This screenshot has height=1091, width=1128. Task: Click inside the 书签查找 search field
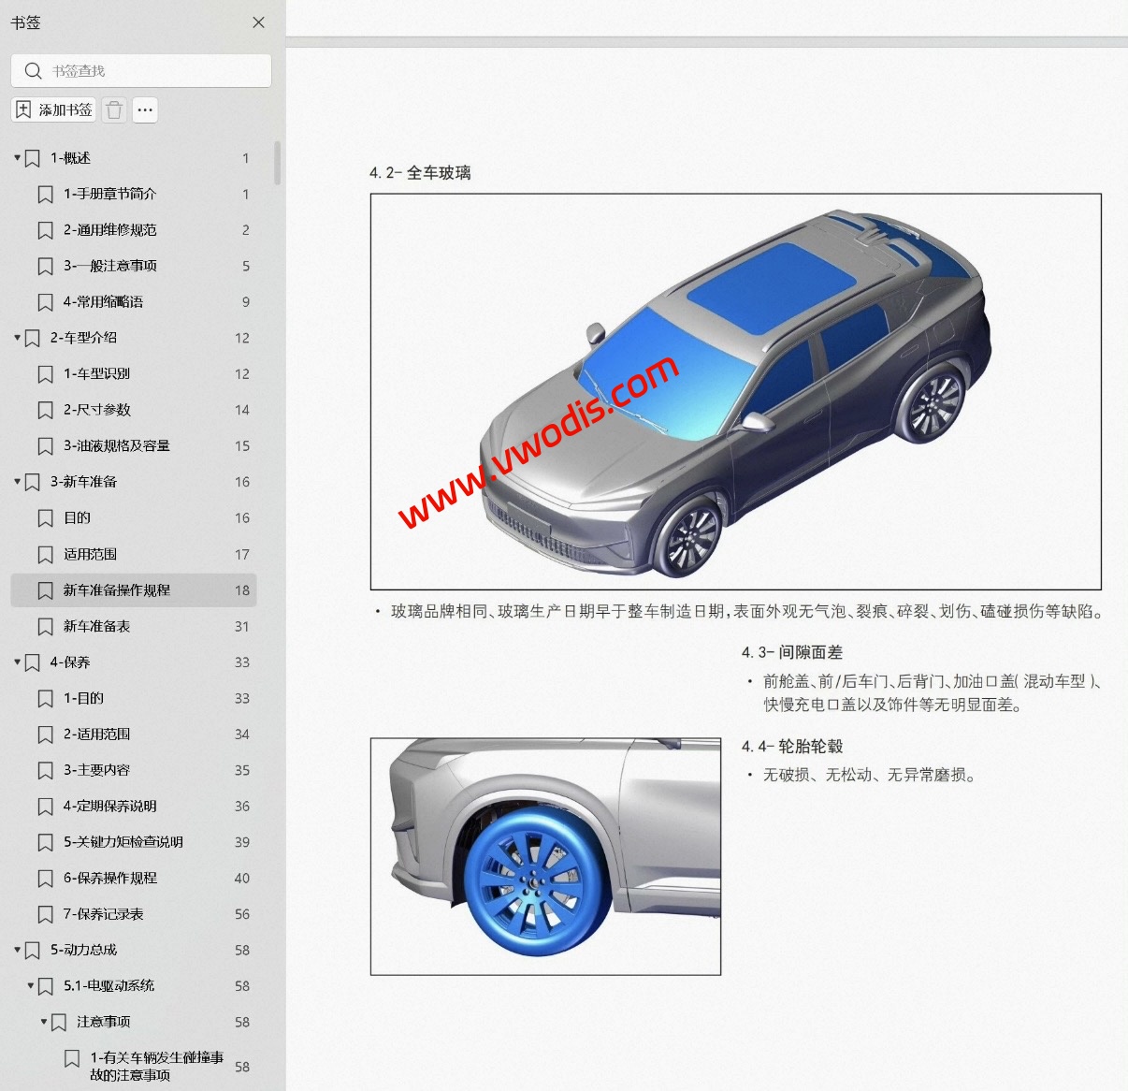point(140,70)
